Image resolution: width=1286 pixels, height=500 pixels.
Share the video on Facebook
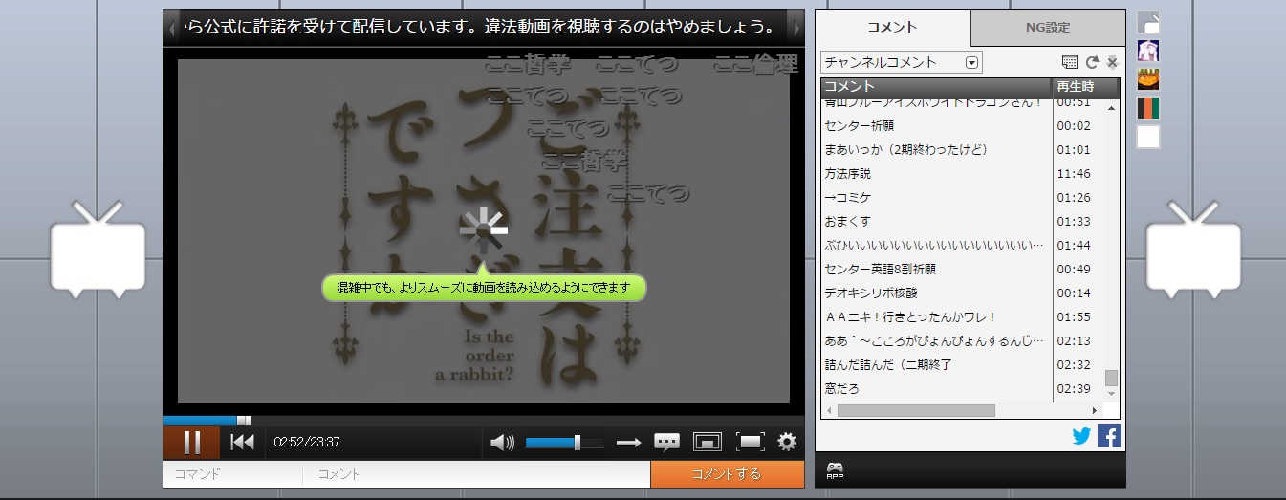click(x=1109, y=436)
